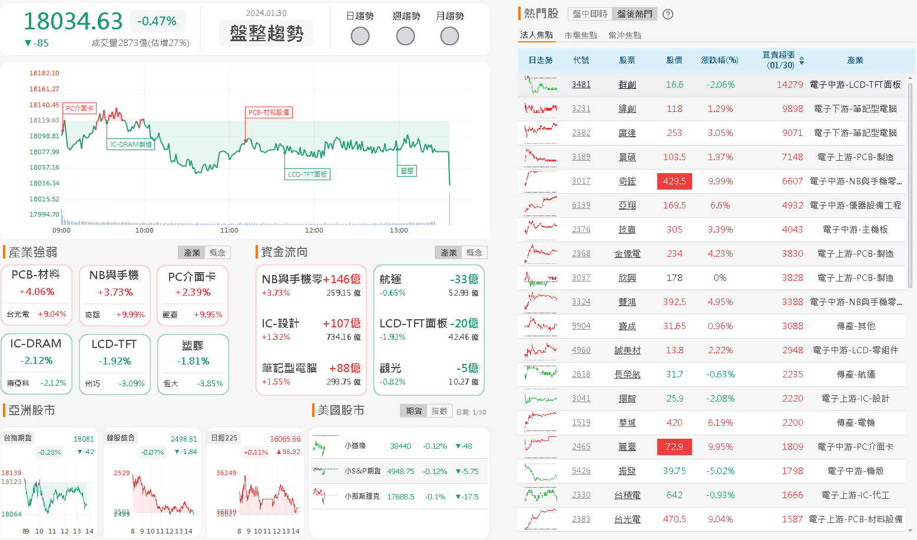
Task: Select 指數 in the 美國股市 section
Action: pos(439,411)
